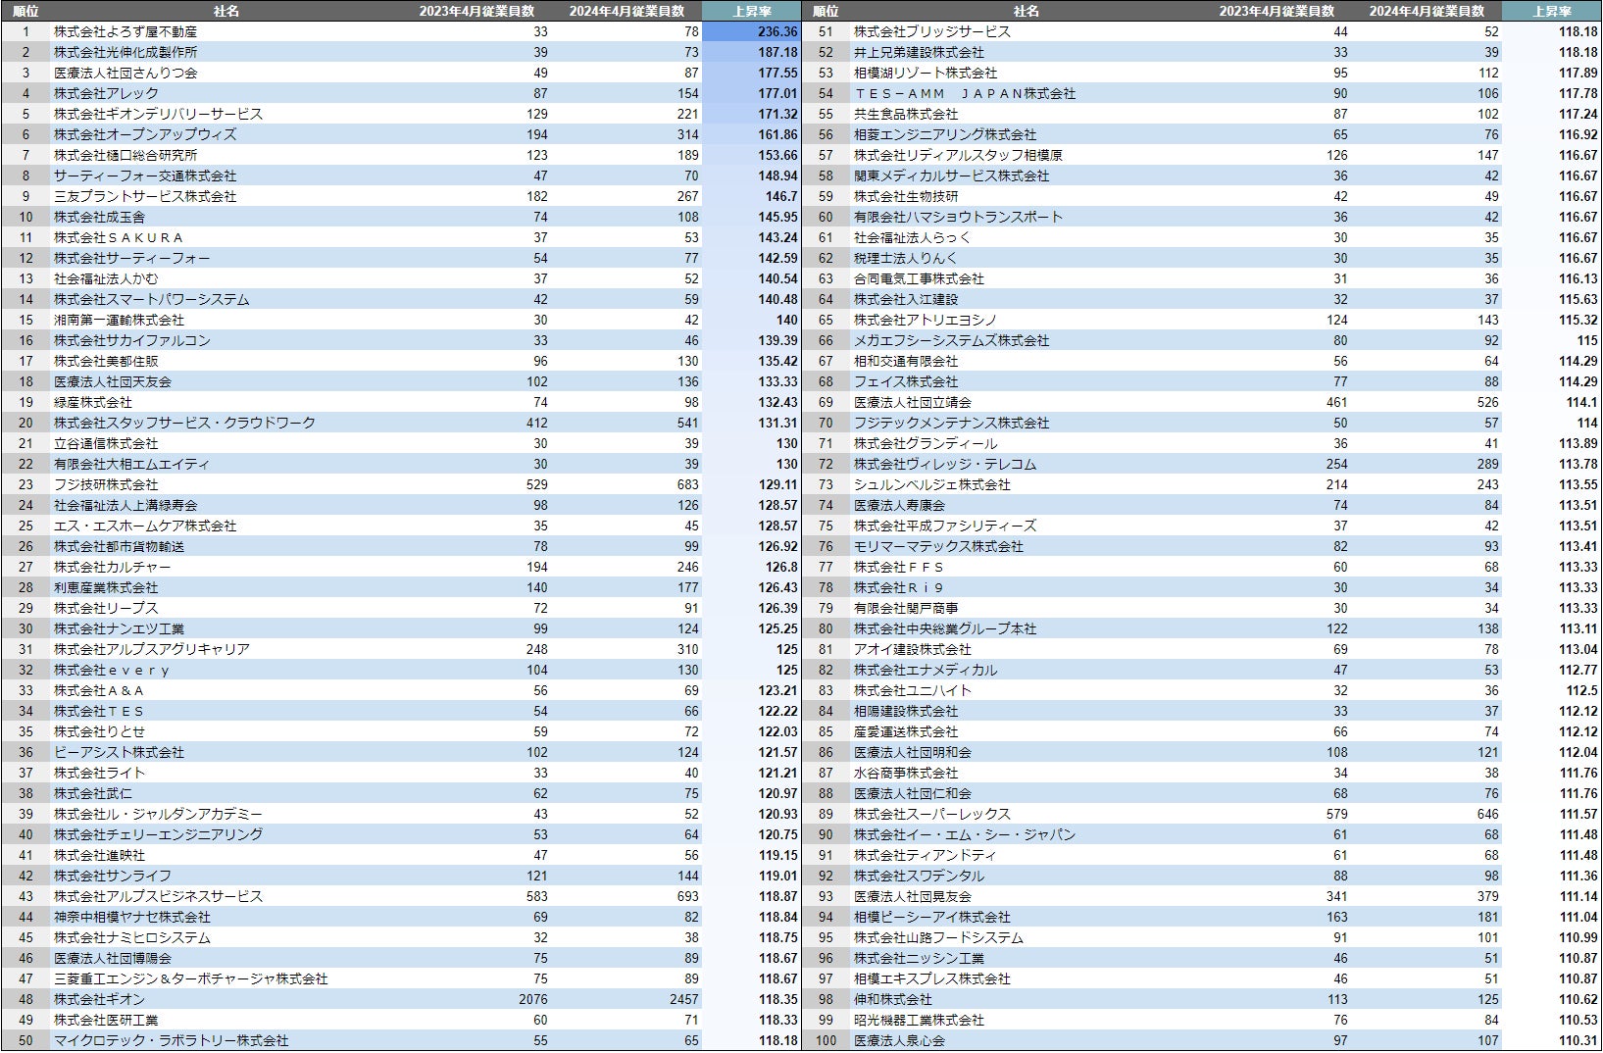The image size is (1603, 1053).
Task: Select 関東メディカルサービス株式会社 name
Action: [x=952, y=175]
